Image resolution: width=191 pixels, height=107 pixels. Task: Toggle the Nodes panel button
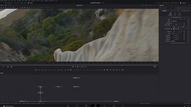pos(30,3)
